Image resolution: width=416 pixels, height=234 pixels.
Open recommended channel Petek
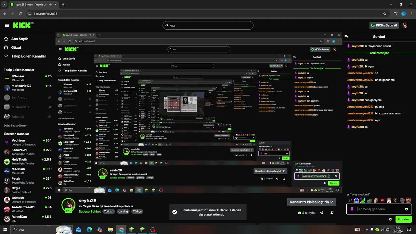pyautogui.click(x=28, y=180)
